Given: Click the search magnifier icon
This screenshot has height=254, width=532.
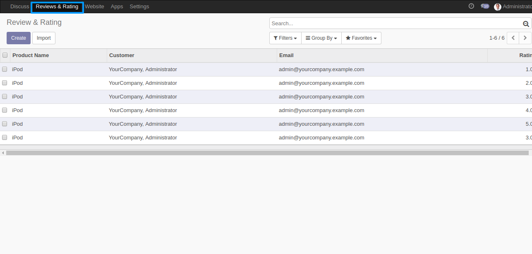Looking at the screenshot, I should coord(526,24).
